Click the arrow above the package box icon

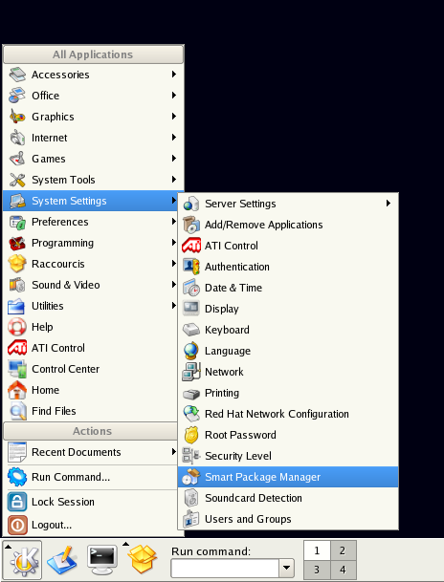[x=126, y=544]
